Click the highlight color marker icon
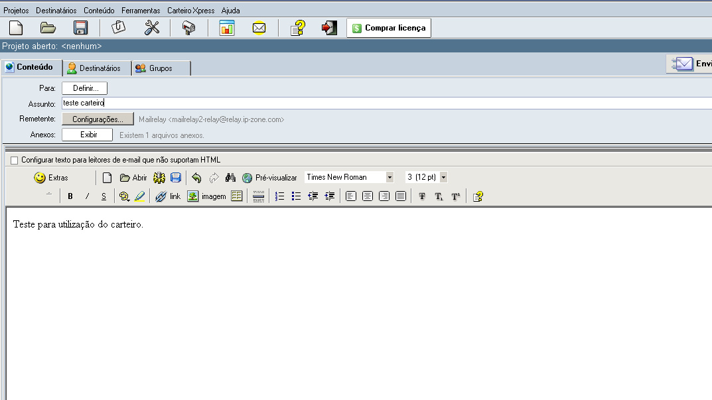Image resolution: width=712 pixels, height=400 pixels. (140, 196)
